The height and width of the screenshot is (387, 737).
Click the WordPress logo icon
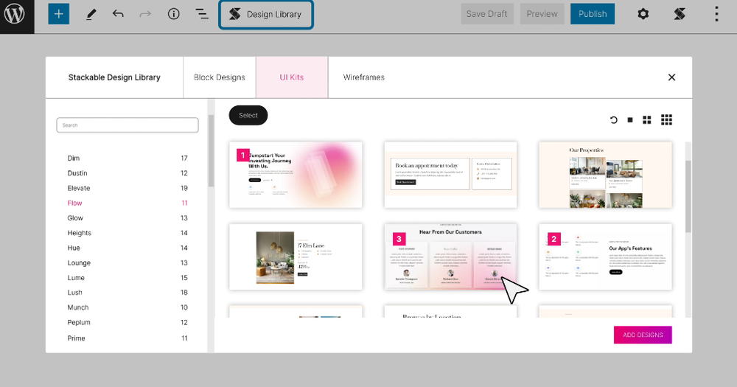[x=15, y=15]
